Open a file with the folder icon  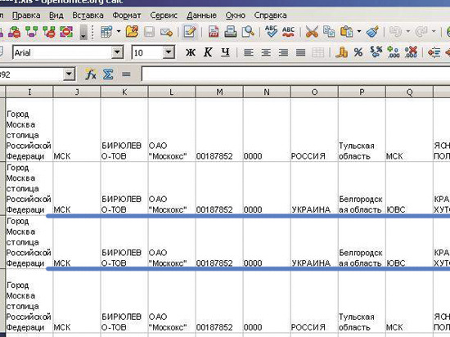coord(132,32)
